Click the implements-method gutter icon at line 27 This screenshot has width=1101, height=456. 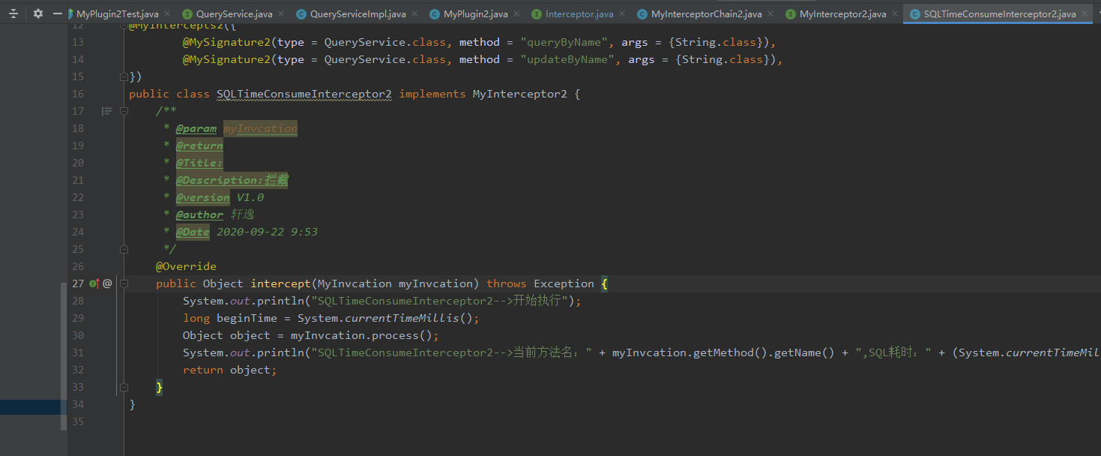click(94, 283)
